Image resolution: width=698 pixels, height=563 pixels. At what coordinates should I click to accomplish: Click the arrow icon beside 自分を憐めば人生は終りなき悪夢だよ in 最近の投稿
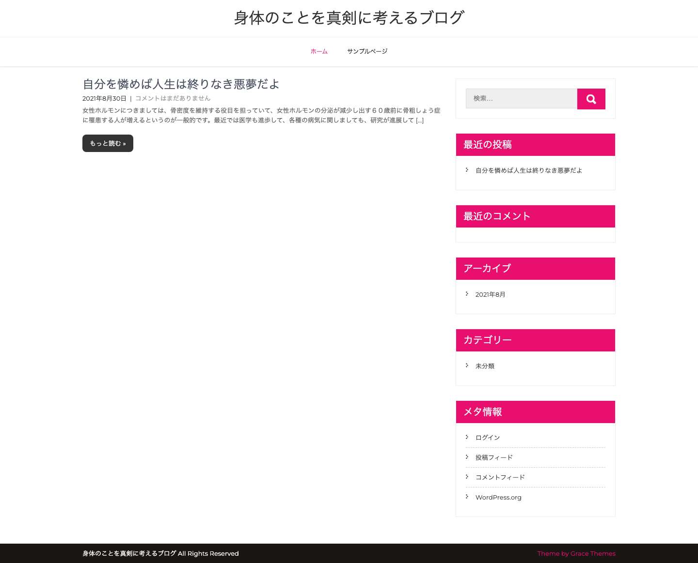tap(467, 170)
